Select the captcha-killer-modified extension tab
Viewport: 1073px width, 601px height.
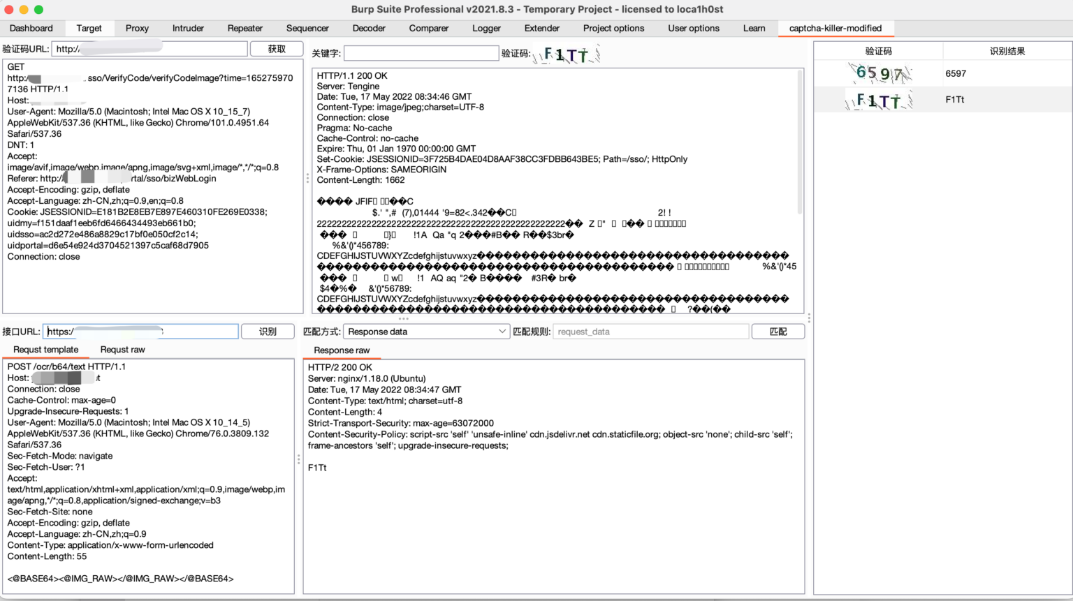pos(835,28)
